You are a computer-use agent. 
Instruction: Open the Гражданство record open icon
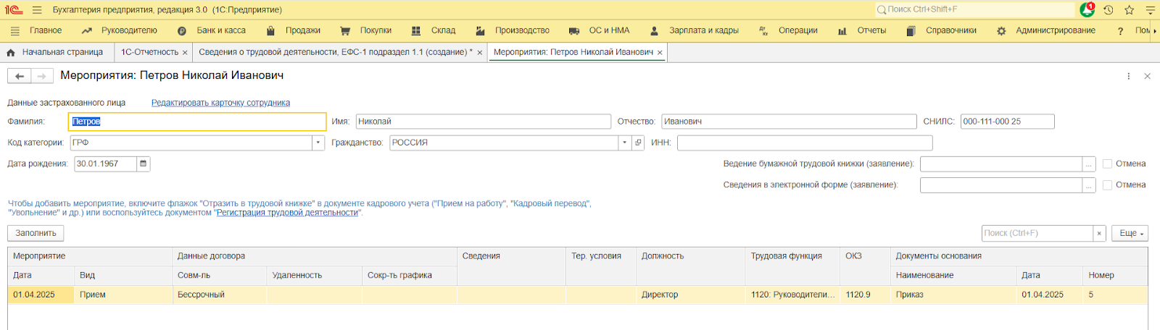click(638, 143)
